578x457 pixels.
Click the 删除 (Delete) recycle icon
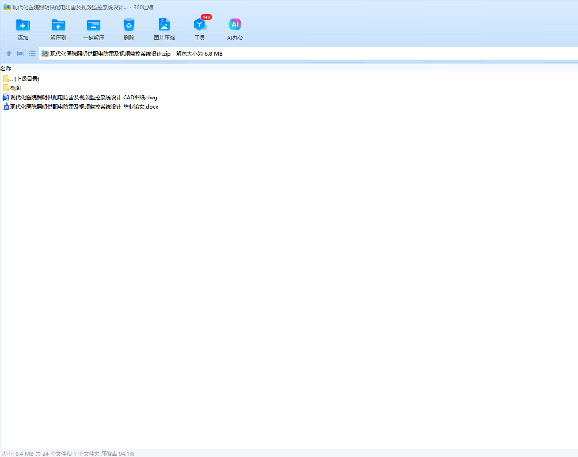[129, 26]
